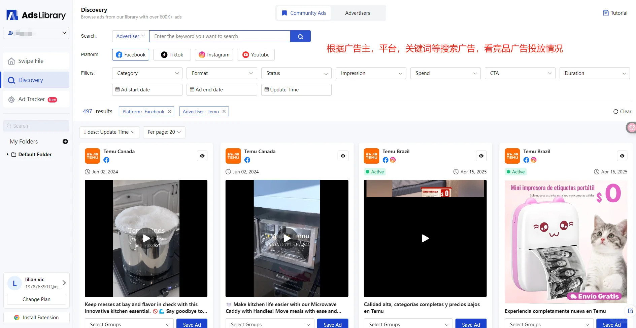The image size is (636, 328).
Task: Play the Microwave Caddy video ad
Action: [287, 238]
